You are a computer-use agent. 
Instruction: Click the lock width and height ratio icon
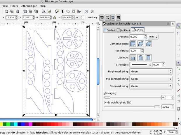(x=54, y=18)
